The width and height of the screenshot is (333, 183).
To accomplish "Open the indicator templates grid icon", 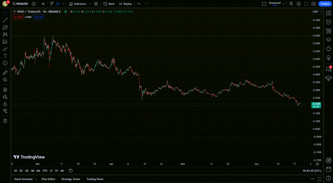I will tap(96, 4).
